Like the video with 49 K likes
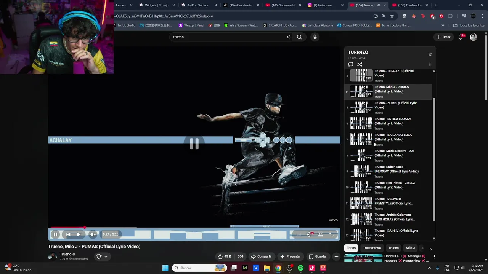The height and width of the screenshot is (274, 488). point(225,256)
